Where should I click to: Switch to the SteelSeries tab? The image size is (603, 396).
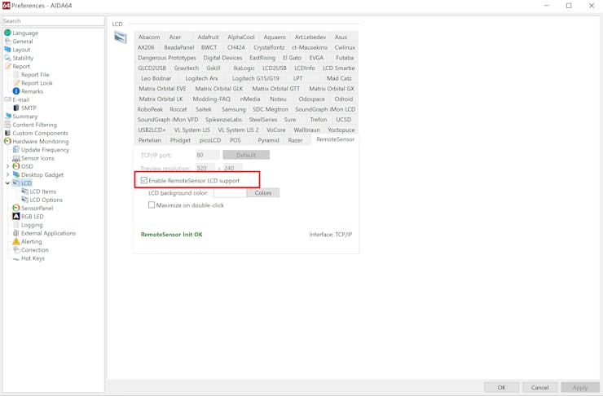pyautogui.click(x=263, y=120)
